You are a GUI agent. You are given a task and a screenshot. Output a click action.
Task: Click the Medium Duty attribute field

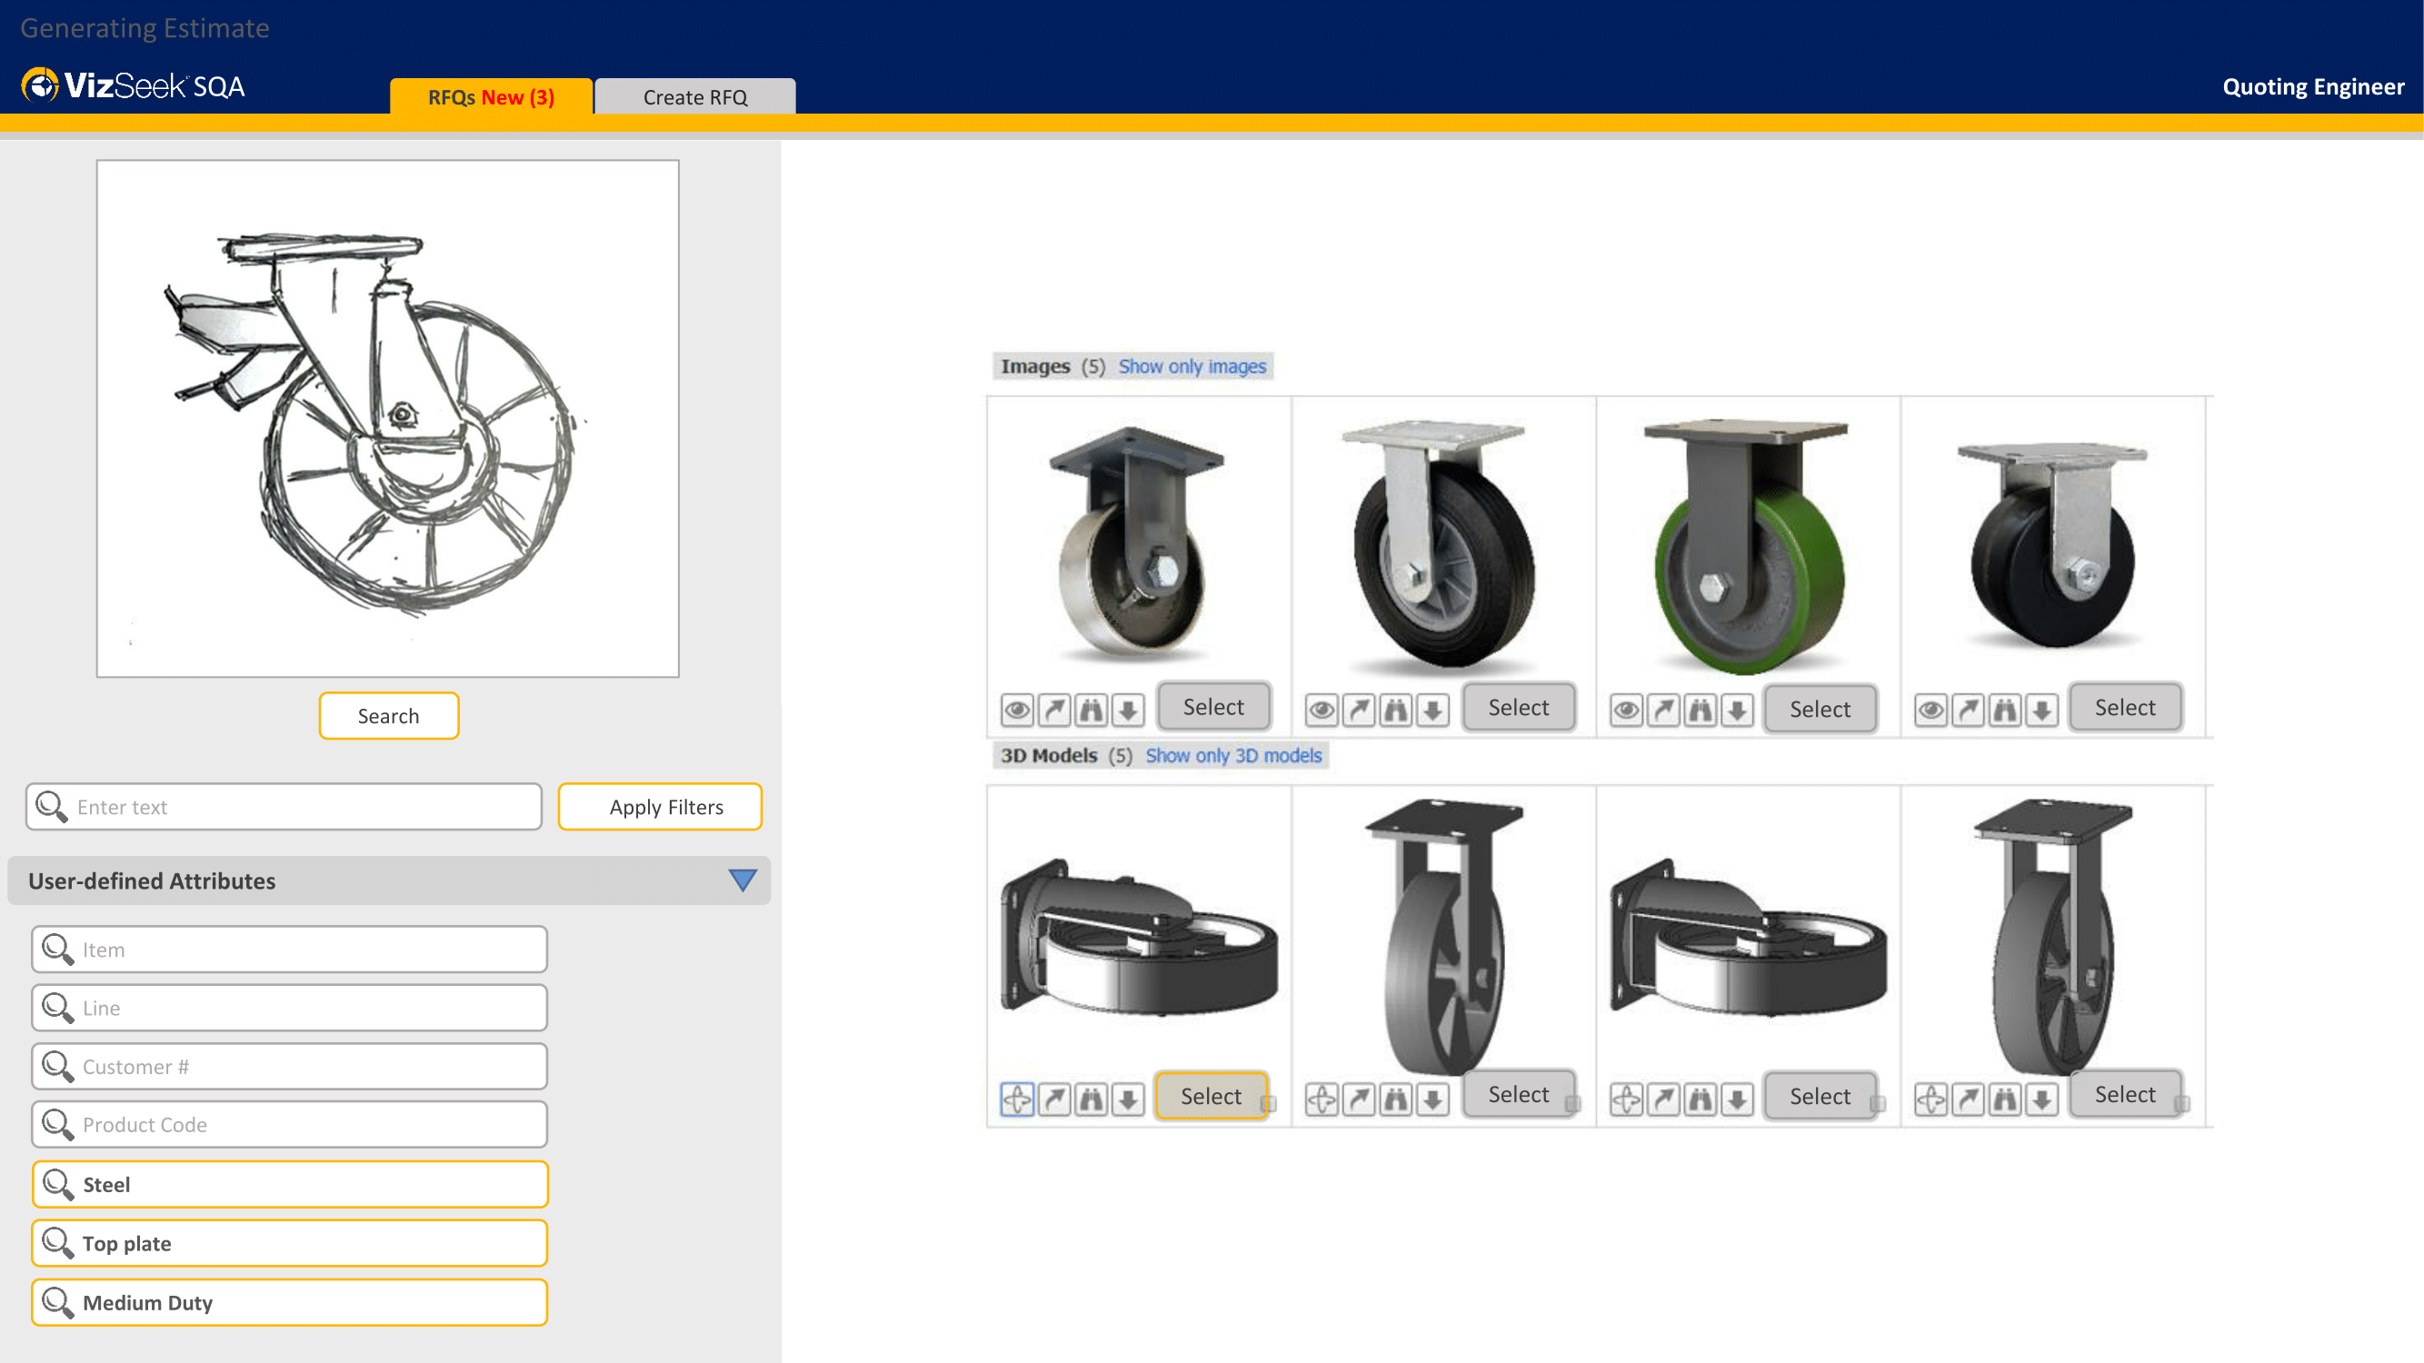[290, 1303]
